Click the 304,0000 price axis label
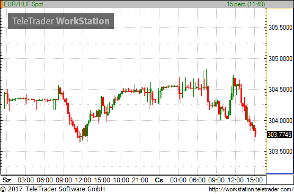294x194 pixels. click(280, 121)
